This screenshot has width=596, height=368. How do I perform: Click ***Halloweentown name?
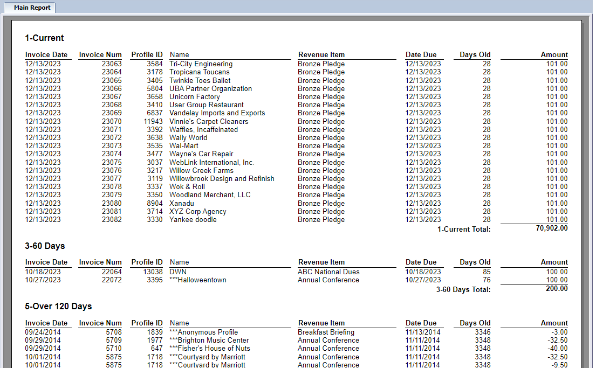pyautogui.click(x=198, y=280)
